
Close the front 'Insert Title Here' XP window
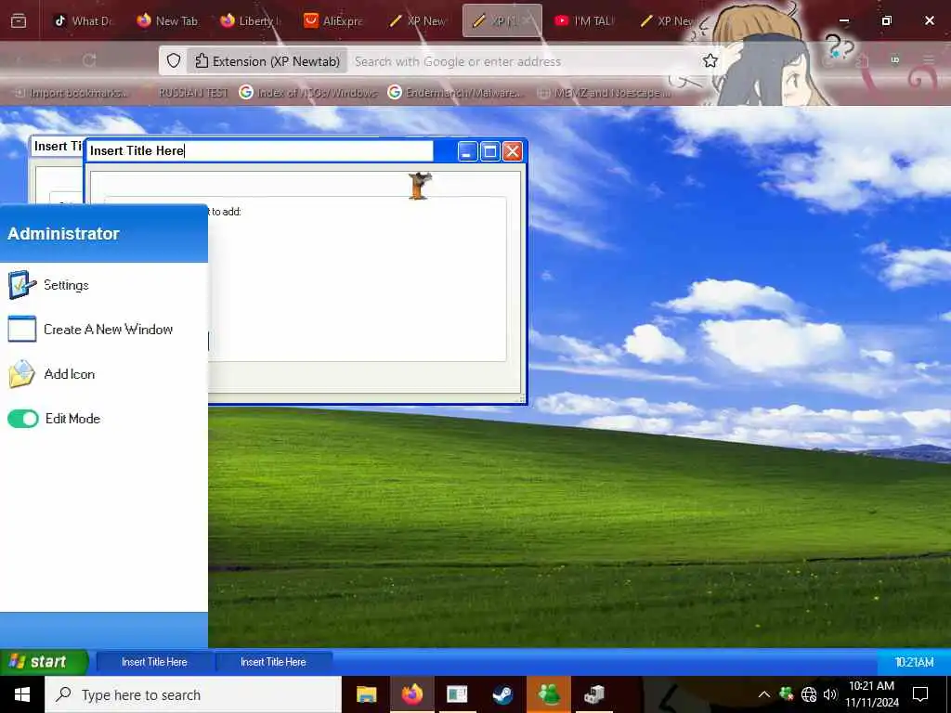[513, 151]
